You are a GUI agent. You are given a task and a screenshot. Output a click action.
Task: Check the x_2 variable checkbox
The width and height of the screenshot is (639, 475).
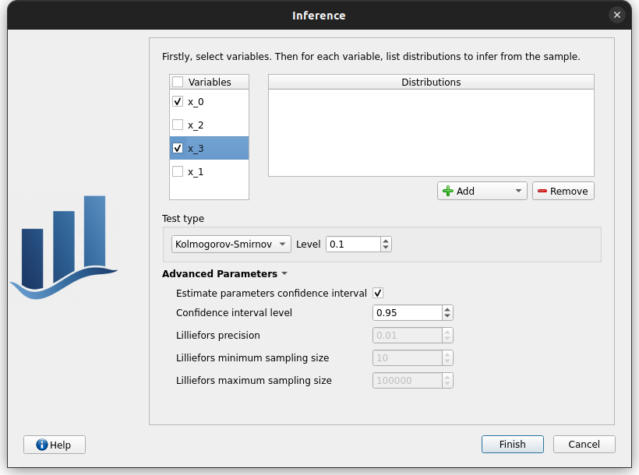click(x=178, y=125)
